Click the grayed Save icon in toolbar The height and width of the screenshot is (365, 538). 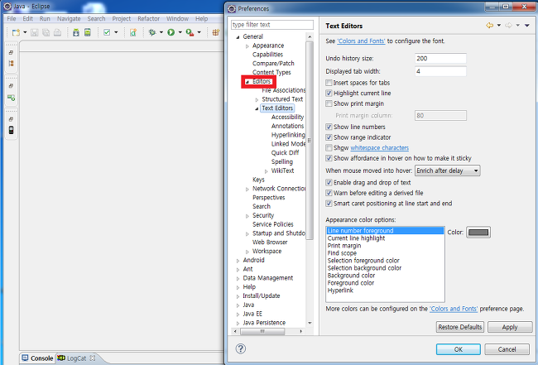coord(34,32)
